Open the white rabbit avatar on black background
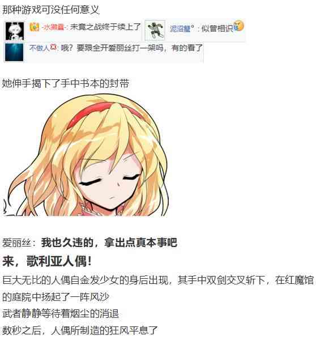The height and width of the screenshot is (340, 316). 15,31
